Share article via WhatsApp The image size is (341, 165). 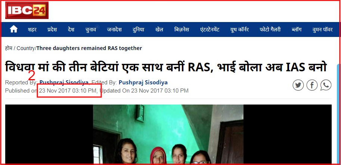coord(326,85)
